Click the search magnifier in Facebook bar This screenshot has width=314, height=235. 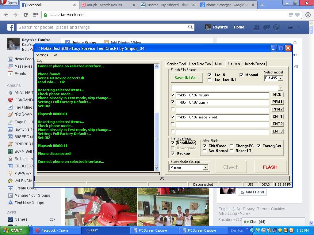190,27
